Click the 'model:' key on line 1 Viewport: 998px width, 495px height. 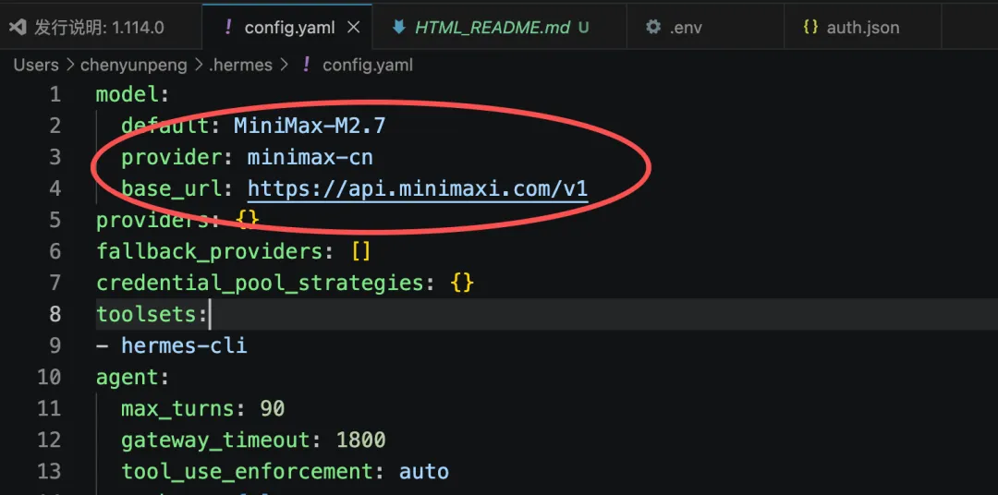tap(133, 95)
